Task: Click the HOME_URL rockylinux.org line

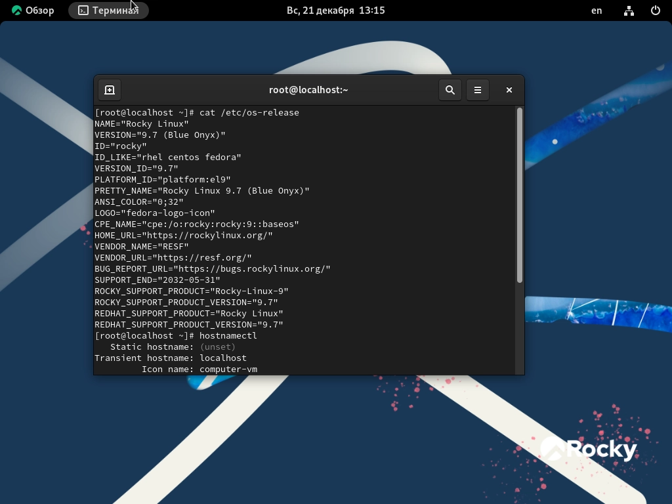Action: click(184, 236)
